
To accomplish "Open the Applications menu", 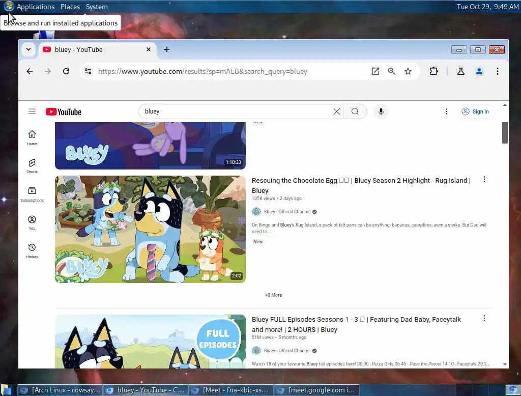I will click(36, 7).
